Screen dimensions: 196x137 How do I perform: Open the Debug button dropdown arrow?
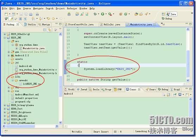(99, 14)
